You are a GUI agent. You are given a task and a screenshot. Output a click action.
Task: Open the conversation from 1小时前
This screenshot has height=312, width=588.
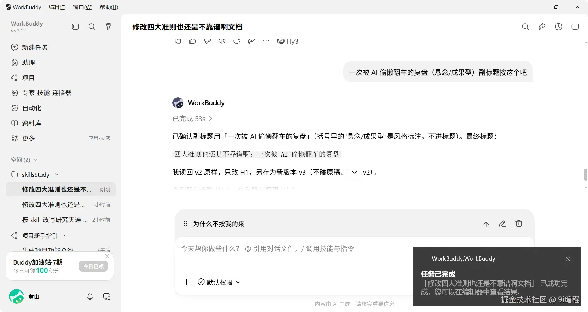click(x=61, y=205)
